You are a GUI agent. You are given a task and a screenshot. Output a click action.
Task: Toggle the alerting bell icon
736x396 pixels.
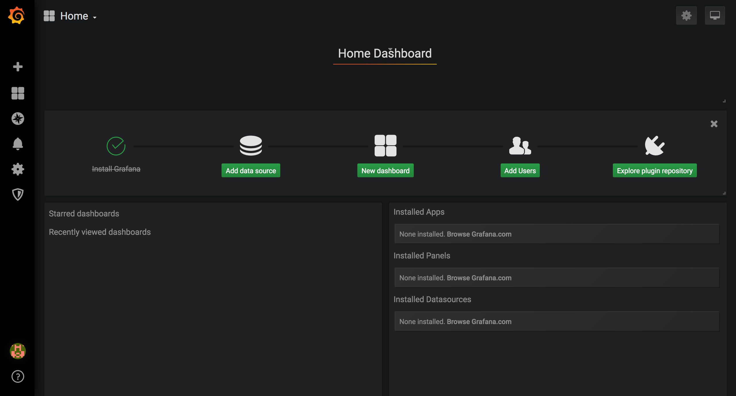point(18,143)
